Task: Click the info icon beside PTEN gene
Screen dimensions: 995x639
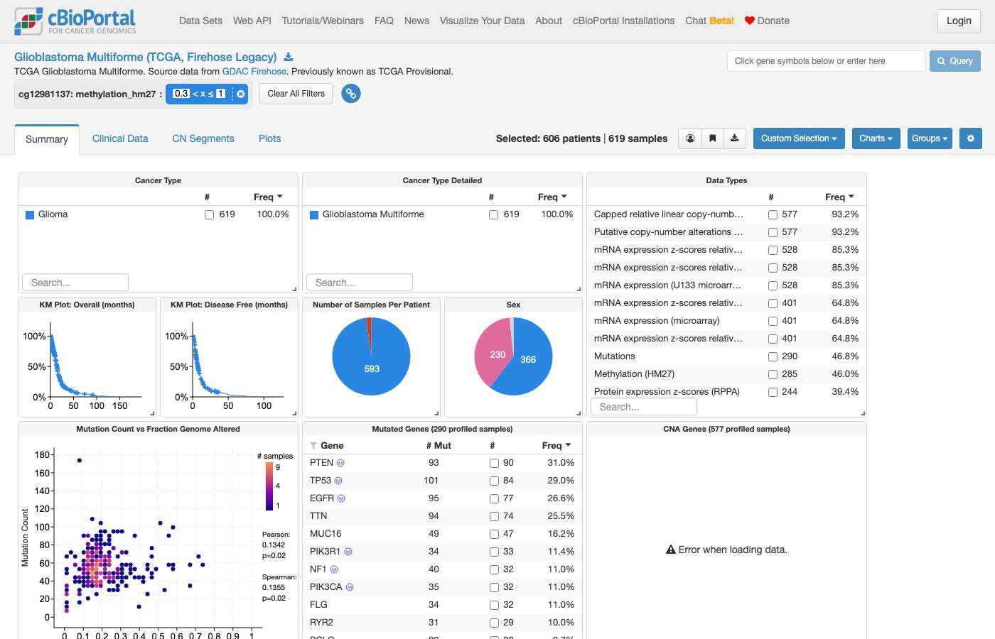Action: coord(340,463)
